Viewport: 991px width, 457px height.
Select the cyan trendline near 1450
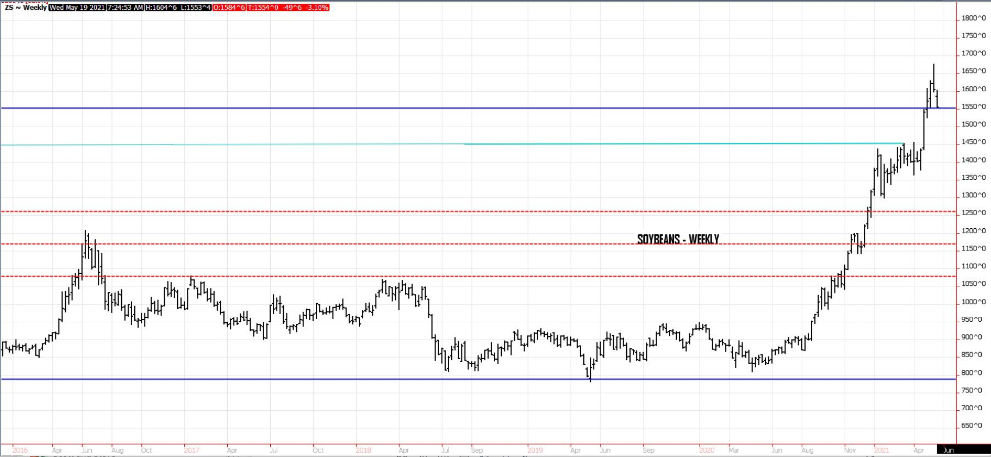[451, 144]
